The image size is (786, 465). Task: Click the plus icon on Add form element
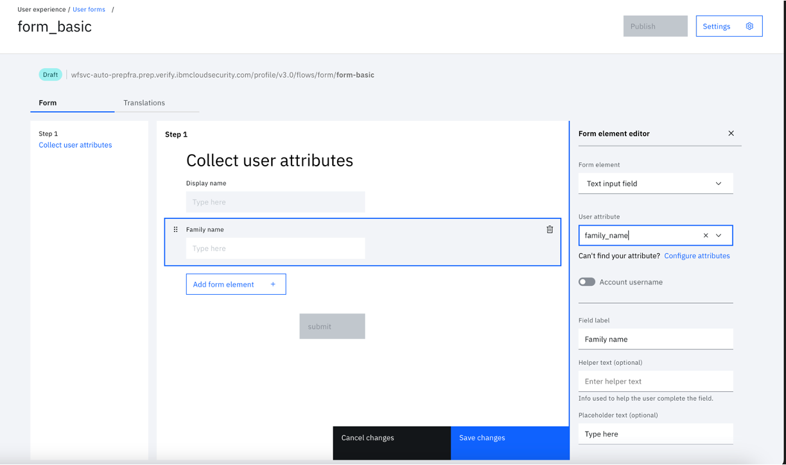tap(273, 285)
